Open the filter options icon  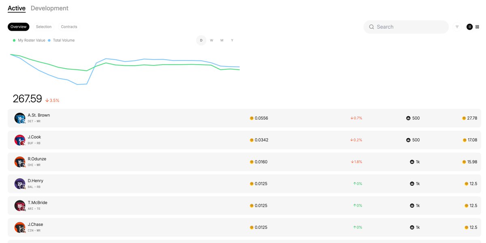click(457, 27)
